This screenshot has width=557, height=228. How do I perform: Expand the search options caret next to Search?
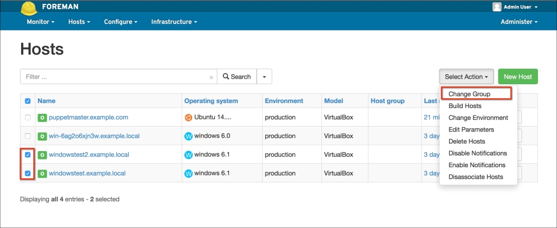tap(264, 77)
